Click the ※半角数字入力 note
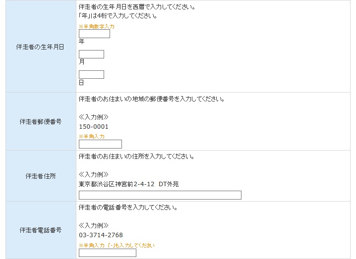This screenshot has height=259, width=356. click(97, 27)
